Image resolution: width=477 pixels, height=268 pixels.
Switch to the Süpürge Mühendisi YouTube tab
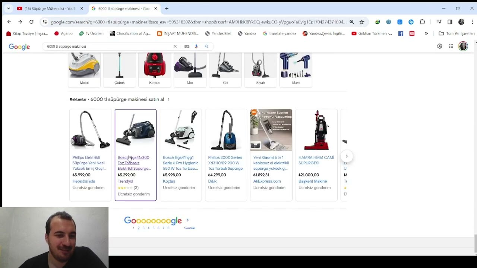50,9
